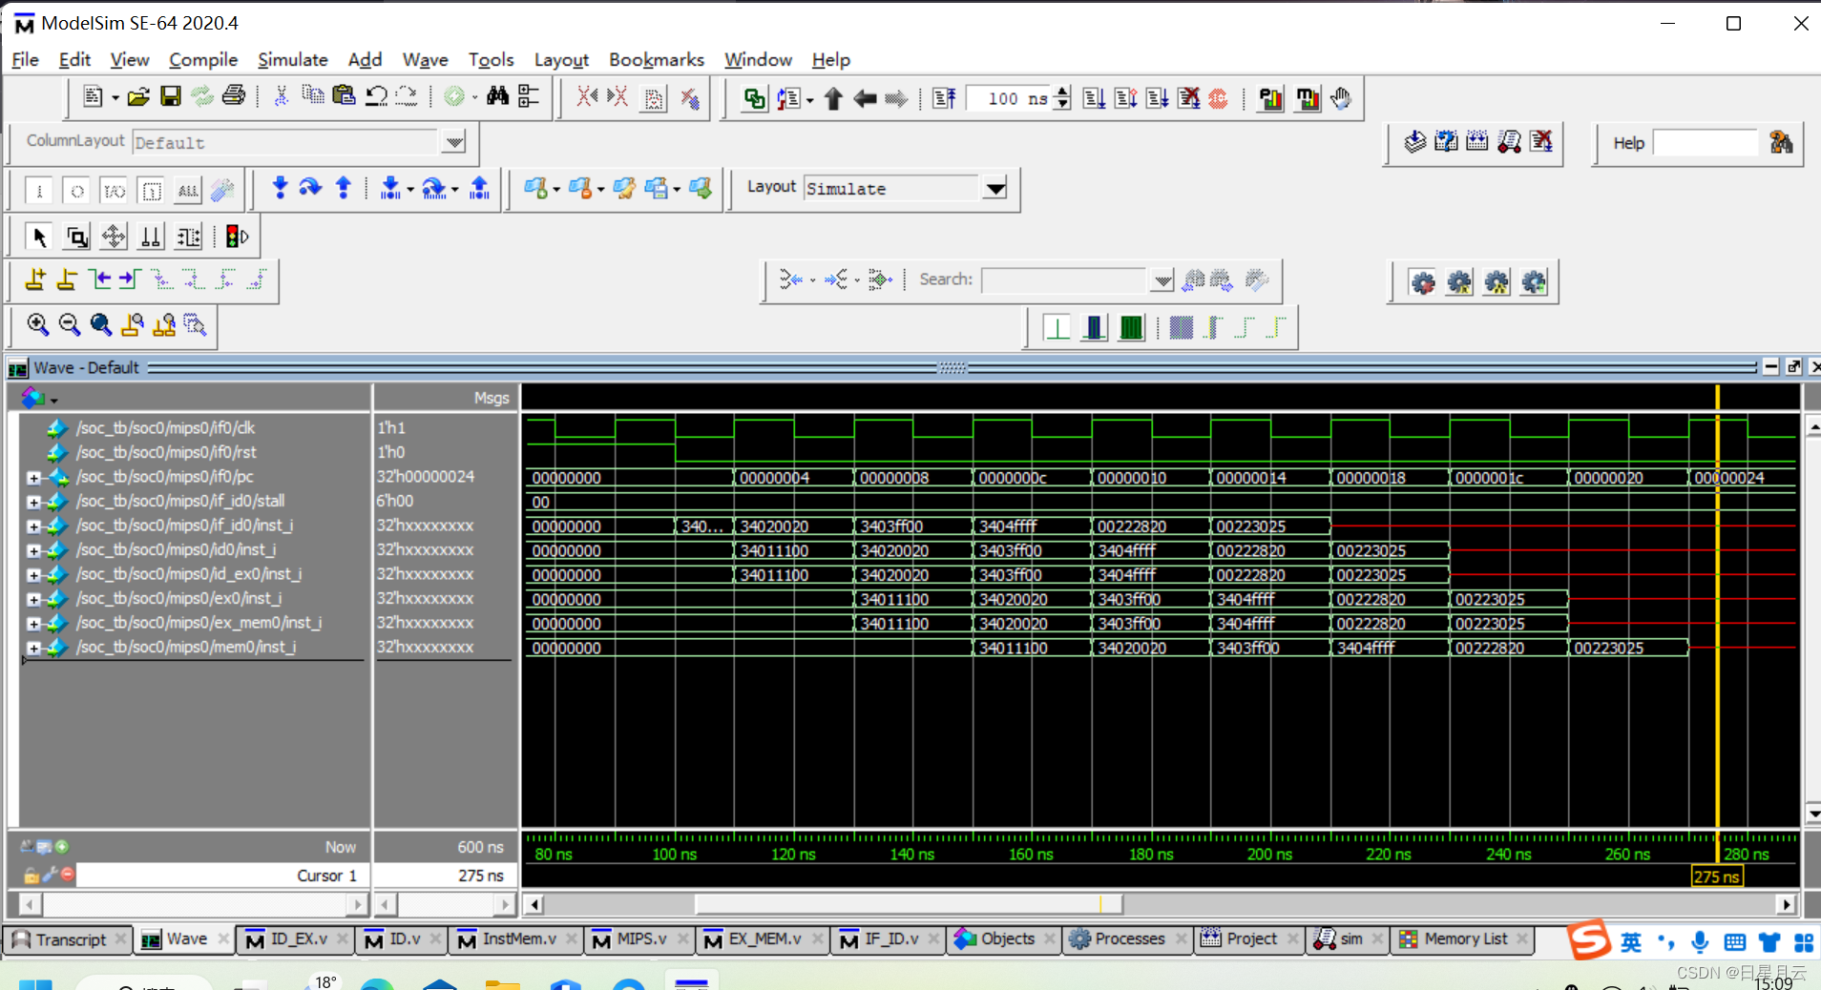The height and width of the screenshot is (990, 1821).
Task: Click the Help search binoculars icon
Action: [x=1781, y=142]
